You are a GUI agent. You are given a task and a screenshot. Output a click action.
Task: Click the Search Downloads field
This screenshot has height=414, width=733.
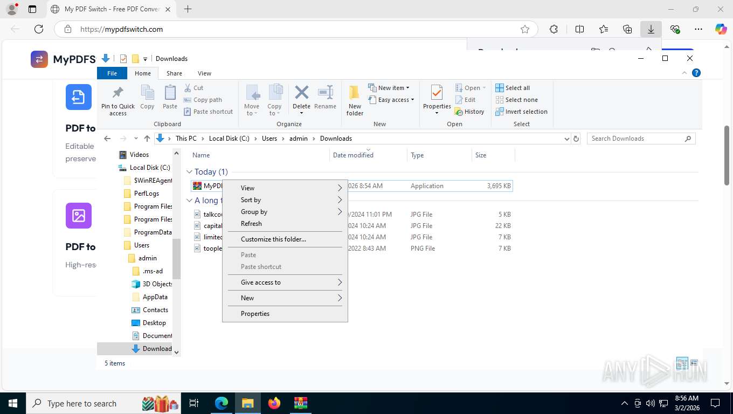pyautogui.click(x=641, y=139)
